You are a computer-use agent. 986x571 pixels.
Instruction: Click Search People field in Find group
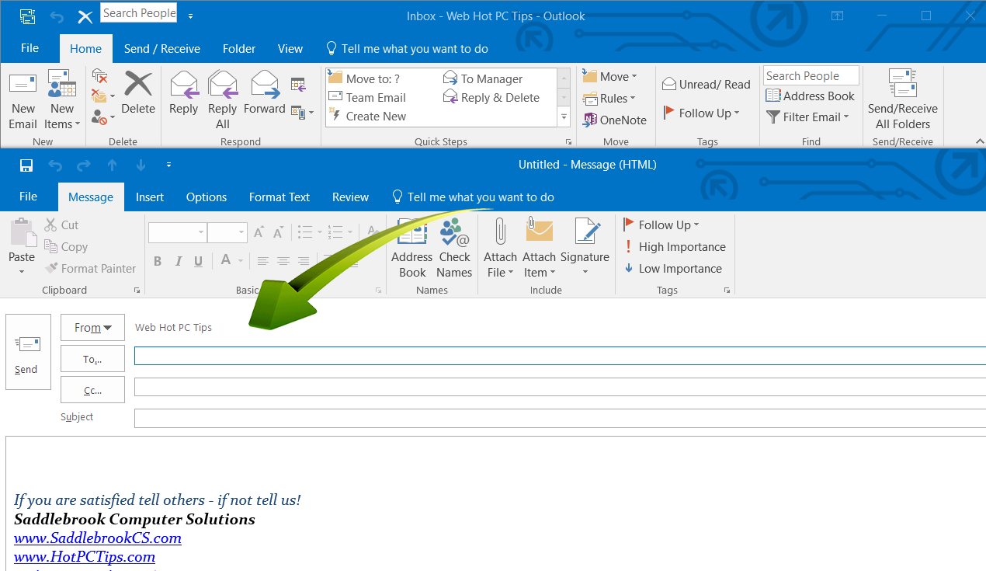coord(811,75)
